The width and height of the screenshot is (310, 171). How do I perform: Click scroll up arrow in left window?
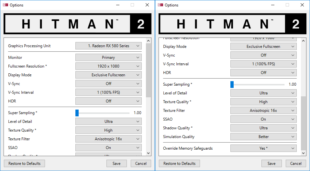point(149,41)
